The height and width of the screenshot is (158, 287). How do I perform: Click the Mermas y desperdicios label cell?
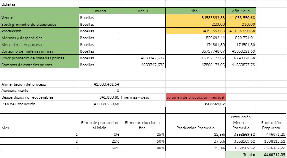[x=39, y=38]
